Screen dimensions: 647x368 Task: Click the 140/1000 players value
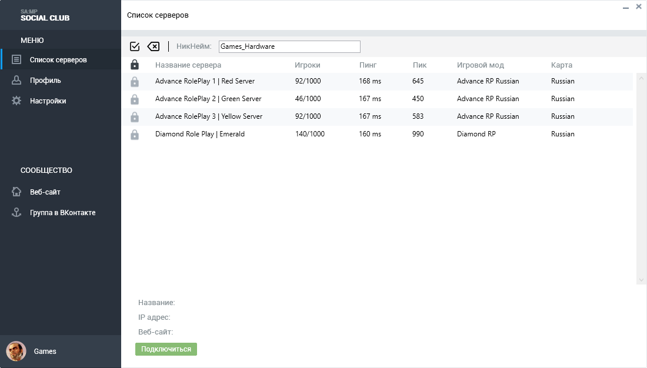[x=310, y=134]
